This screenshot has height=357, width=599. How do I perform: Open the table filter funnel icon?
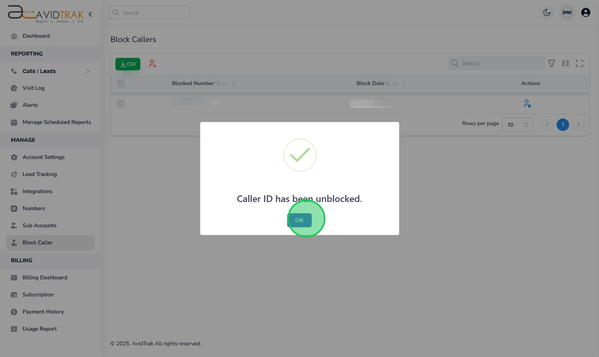(x=551, y=64)
